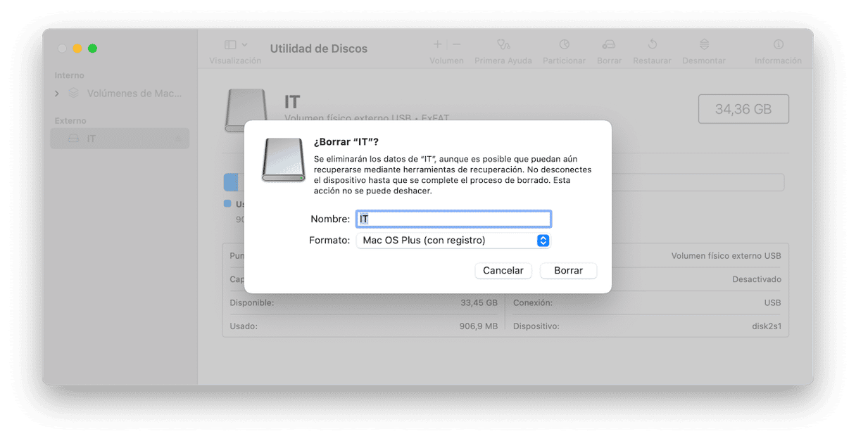Click the Conexión: row label
The width and height of the screenshot is (856, 441).
[x=533, y=303]
